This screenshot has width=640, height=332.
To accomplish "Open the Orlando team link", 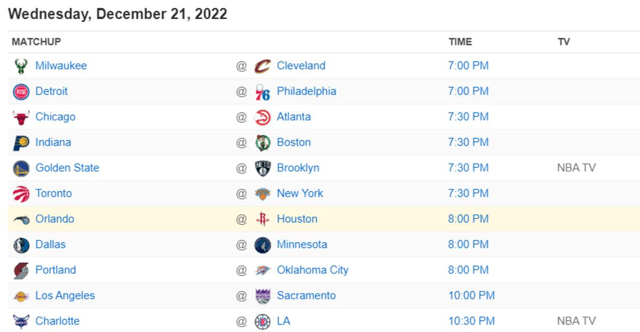I will click(x=54, y=219).
